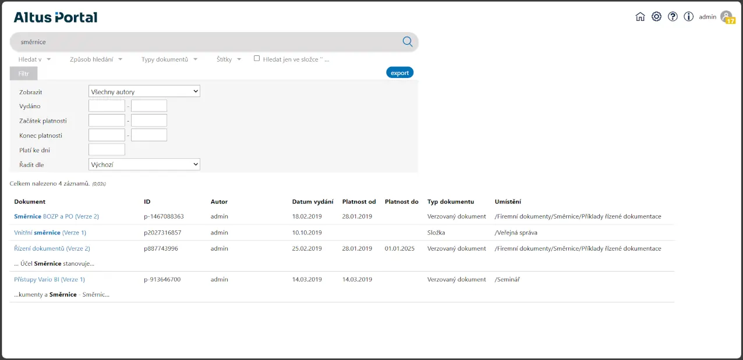743x360 pixels.
Task: Open the 'Řadit dle' sort dropdown
Action: click(144, 165)
